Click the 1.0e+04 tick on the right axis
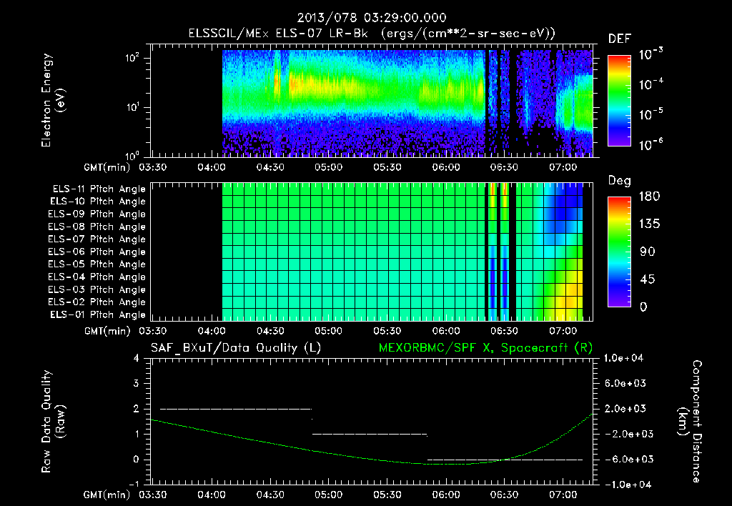Image resolution: width=732 pixels, height=506 pixels. tap(623, 359)
